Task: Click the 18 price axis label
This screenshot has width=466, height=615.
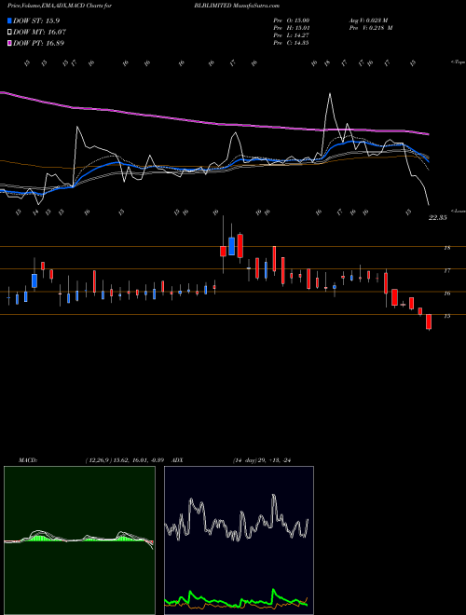Action: pos(446,248)
